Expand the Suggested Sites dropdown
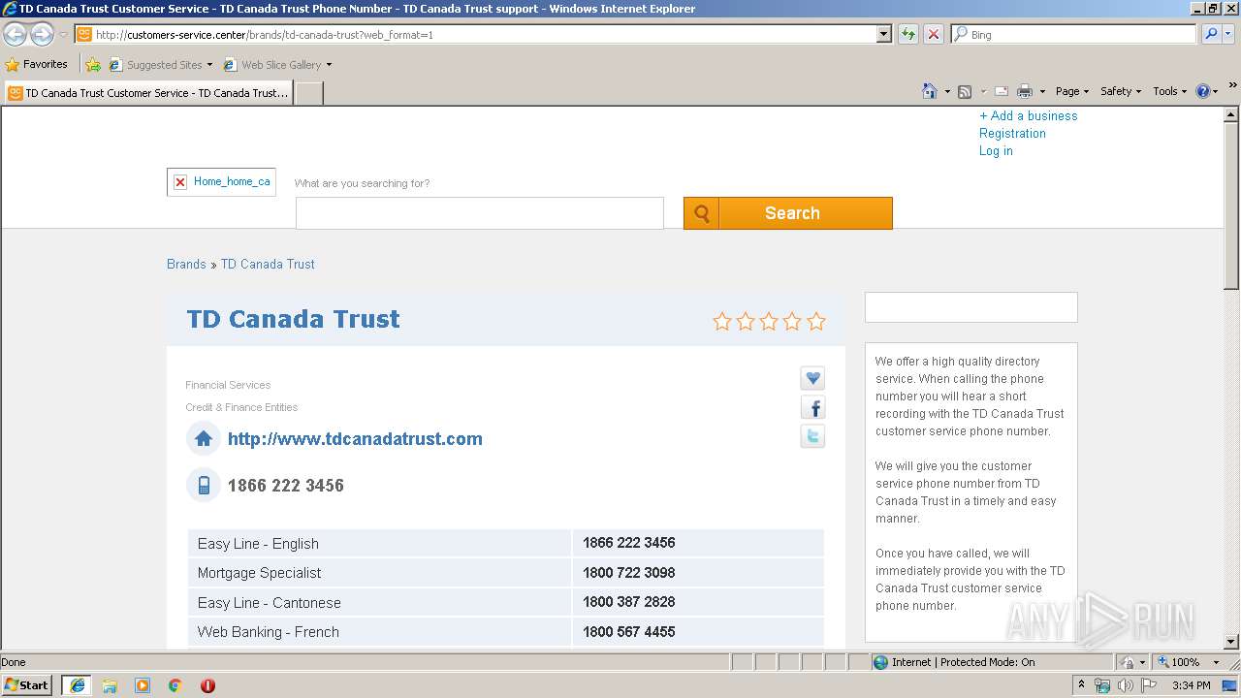The width and height of the screenshot is (1241, 698). point(209,65)
